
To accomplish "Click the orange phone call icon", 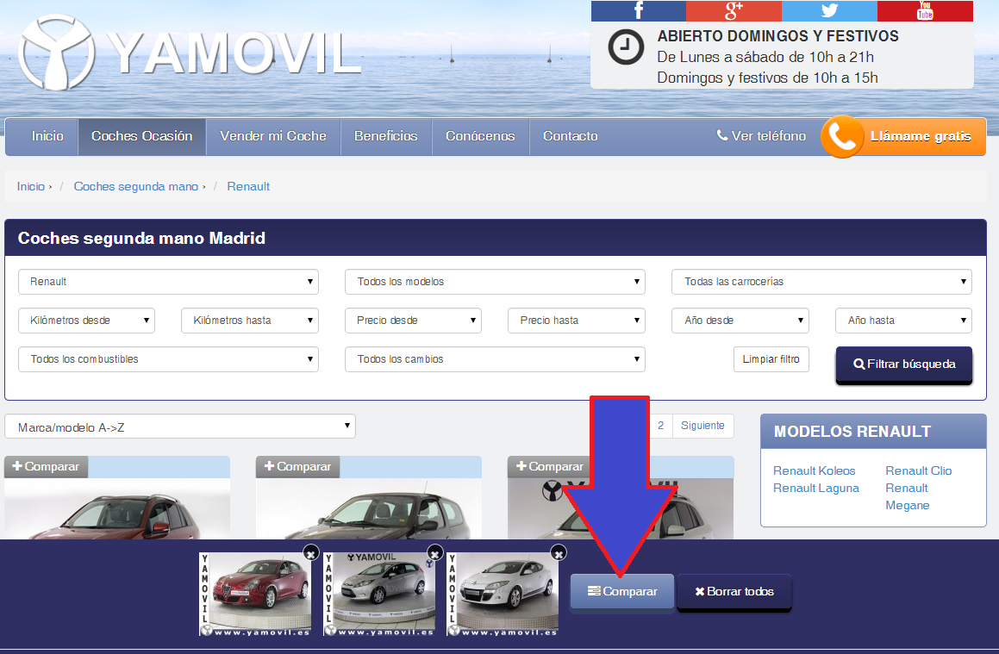I will [842, 136].
